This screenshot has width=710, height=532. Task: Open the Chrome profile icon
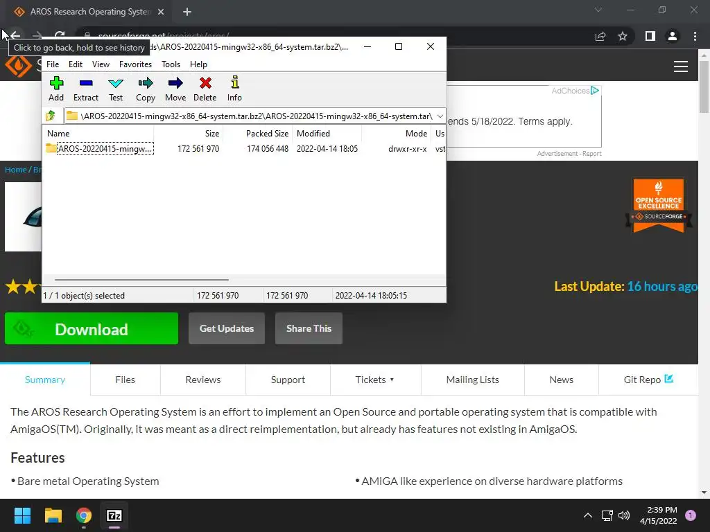tap(673, 36)
